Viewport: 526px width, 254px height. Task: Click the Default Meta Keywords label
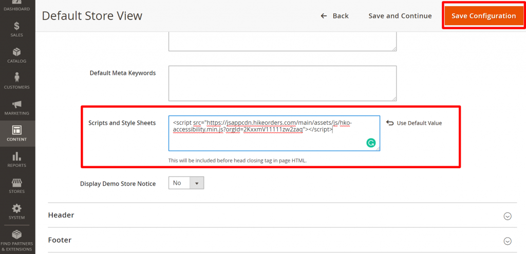click(x=123, y=73)
